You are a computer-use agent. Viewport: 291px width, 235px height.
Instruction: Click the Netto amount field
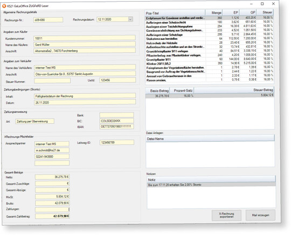coord(52,177)
